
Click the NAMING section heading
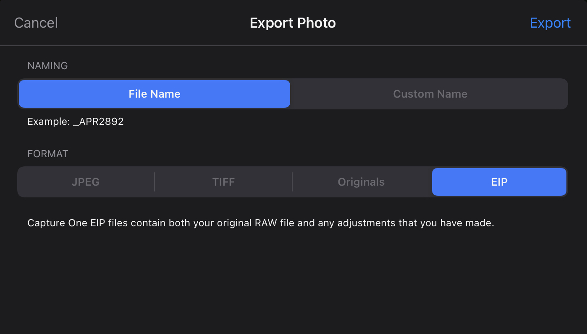click(47, 66)
